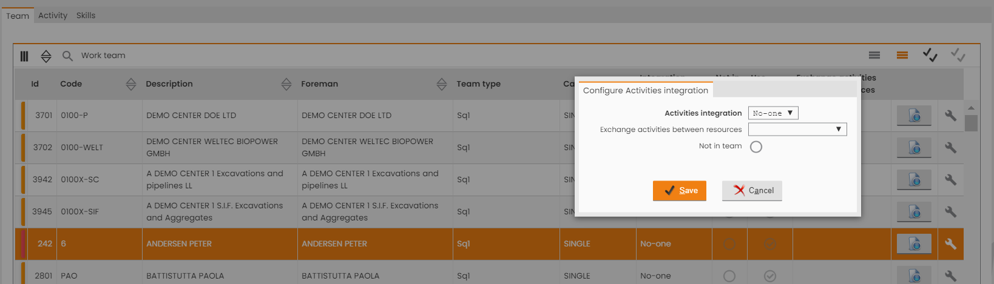Image resolution: width=994 pixels, height=284 pixels.
Task: Open document icon for ANDERSEN PETER row
Action: coord(914,244)
